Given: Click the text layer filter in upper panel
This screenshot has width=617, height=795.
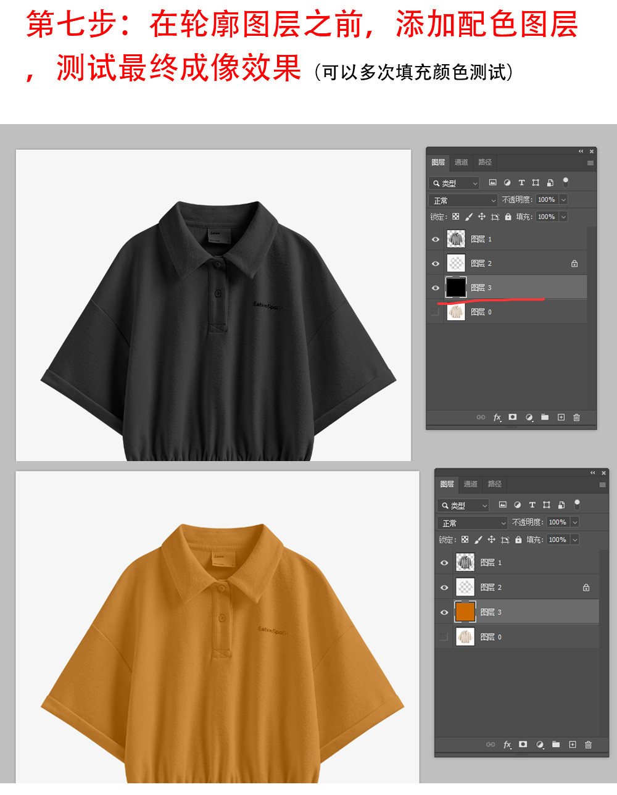Looking at the screenshot, I should [x=521, y=183].
